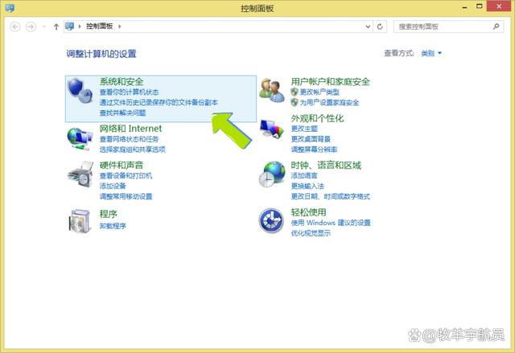This screenshot has width=515, height=353.
Task: Click the 添加设备 link
Action: tap(113, 186)
